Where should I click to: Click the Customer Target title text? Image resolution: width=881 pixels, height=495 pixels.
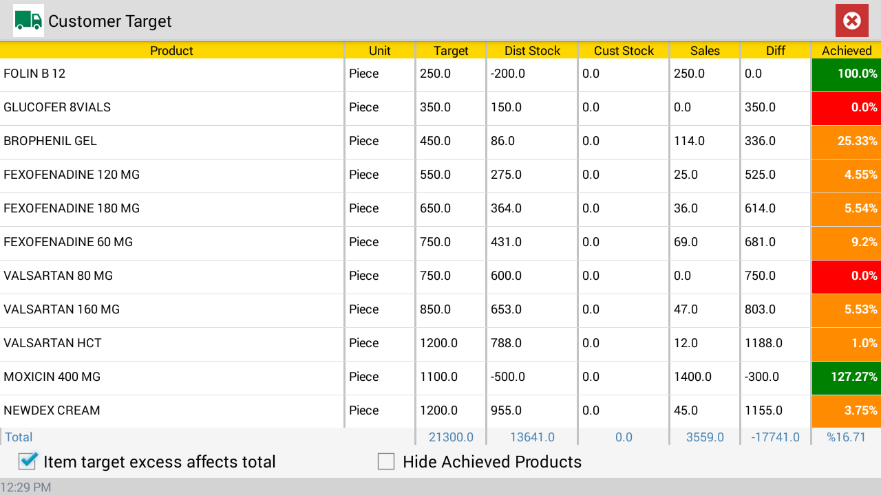(110, 21)
